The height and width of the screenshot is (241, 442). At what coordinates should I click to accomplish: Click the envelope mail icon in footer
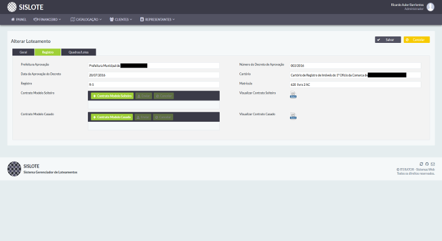pyautogui.click(x=433, y=164)
